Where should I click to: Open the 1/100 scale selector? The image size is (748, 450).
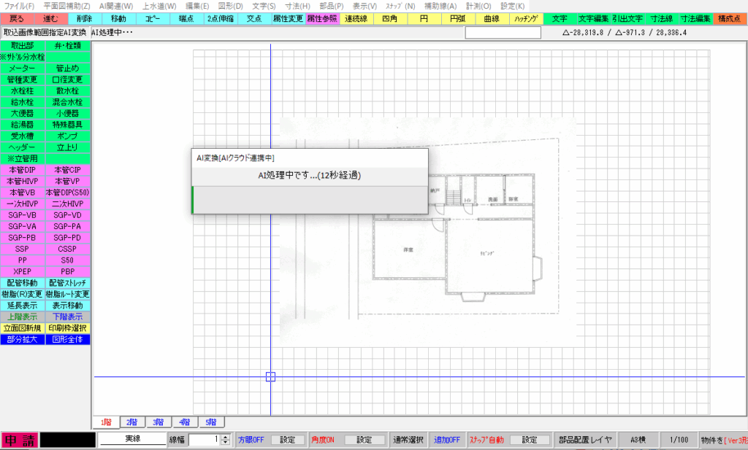pos(679,440)
